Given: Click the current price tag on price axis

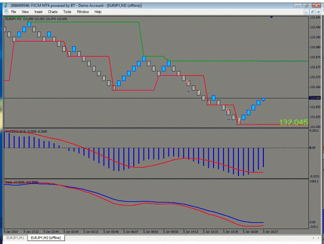Looking at the screenshot, I should tap(315, 97).
